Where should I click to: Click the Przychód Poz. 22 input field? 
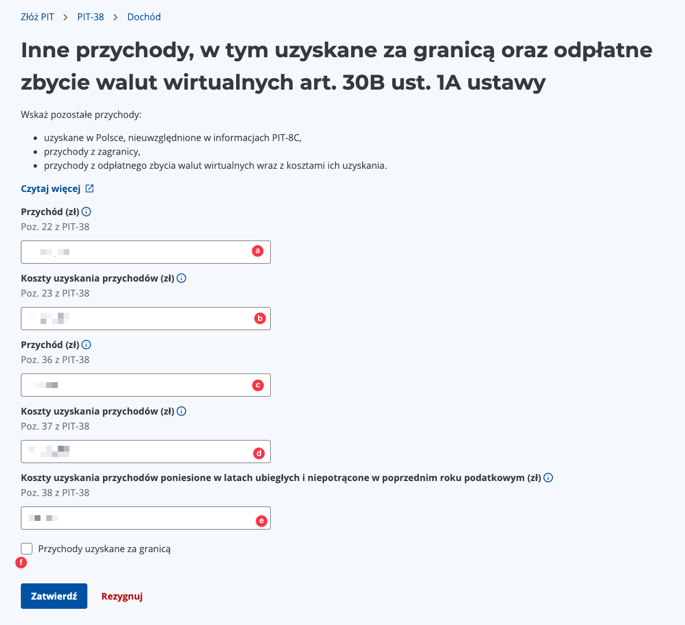139,252
